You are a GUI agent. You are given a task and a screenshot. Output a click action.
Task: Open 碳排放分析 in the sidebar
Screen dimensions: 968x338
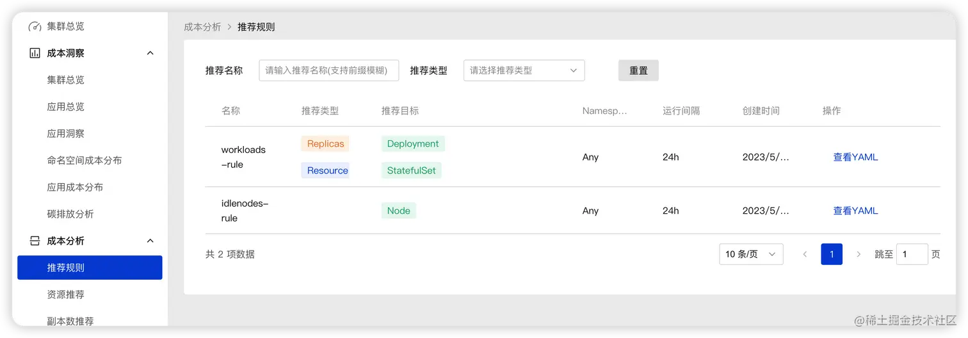point(70,214)
